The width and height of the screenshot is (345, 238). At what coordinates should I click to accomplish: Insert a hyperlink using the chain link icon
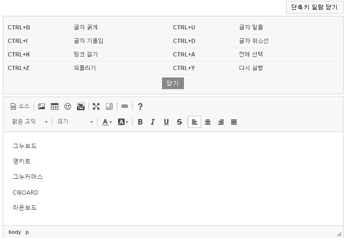[x=125, y=106]
